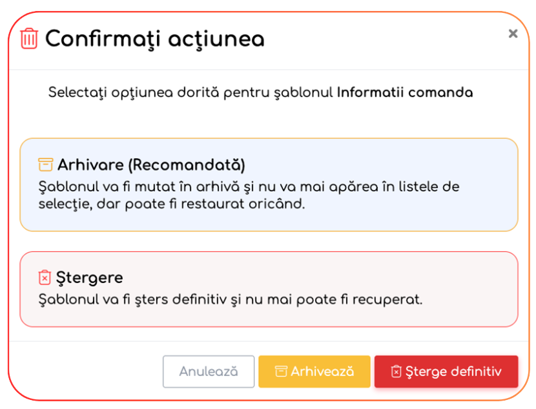The image size is (536, 409).
Task: Click the archive icon inside the Arhivează button
Action: (x=281, y=372)
